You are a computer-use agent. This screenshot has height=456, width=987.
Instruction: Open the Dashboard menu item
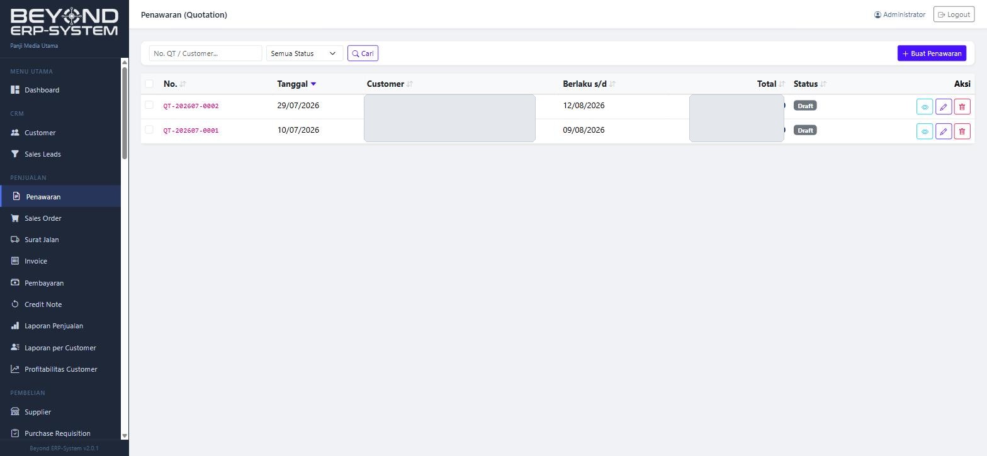[x=60, y=90]
